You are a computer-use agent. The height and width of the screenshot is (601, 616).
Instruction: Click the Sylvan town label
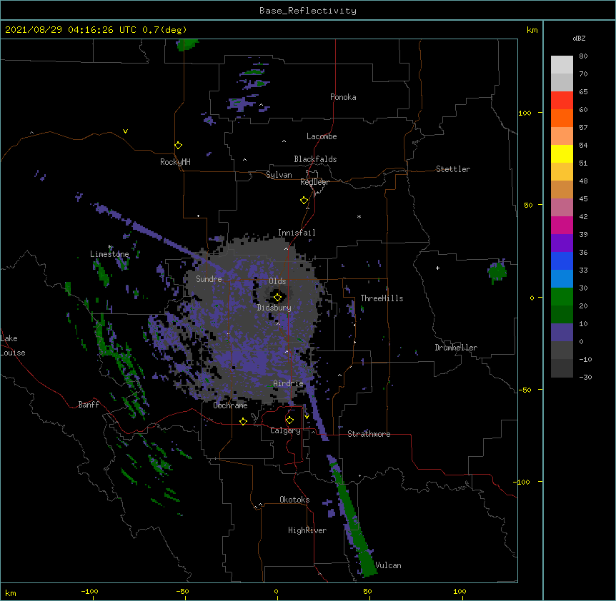click(279, 175)
